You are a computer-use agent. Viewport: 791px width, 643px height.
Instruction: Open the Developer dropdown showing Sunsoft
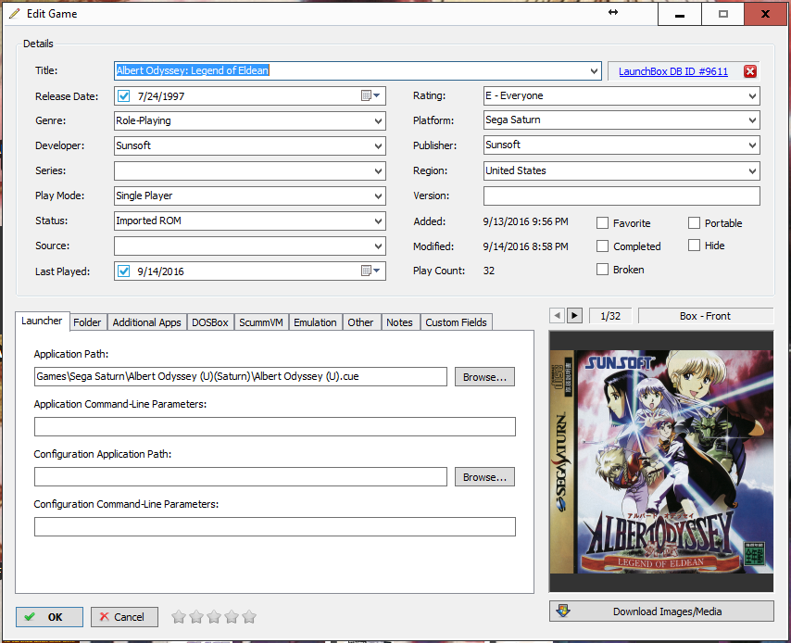(x=378, y=145)
